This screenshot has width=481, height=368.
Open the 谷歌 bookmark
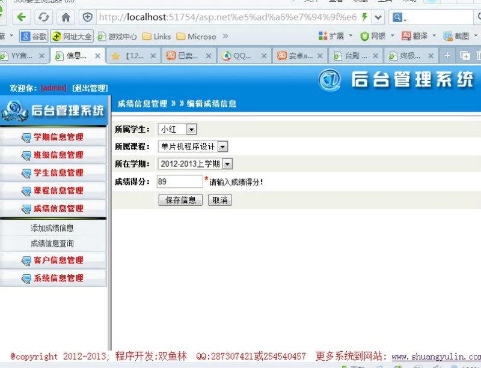(34, 36)
